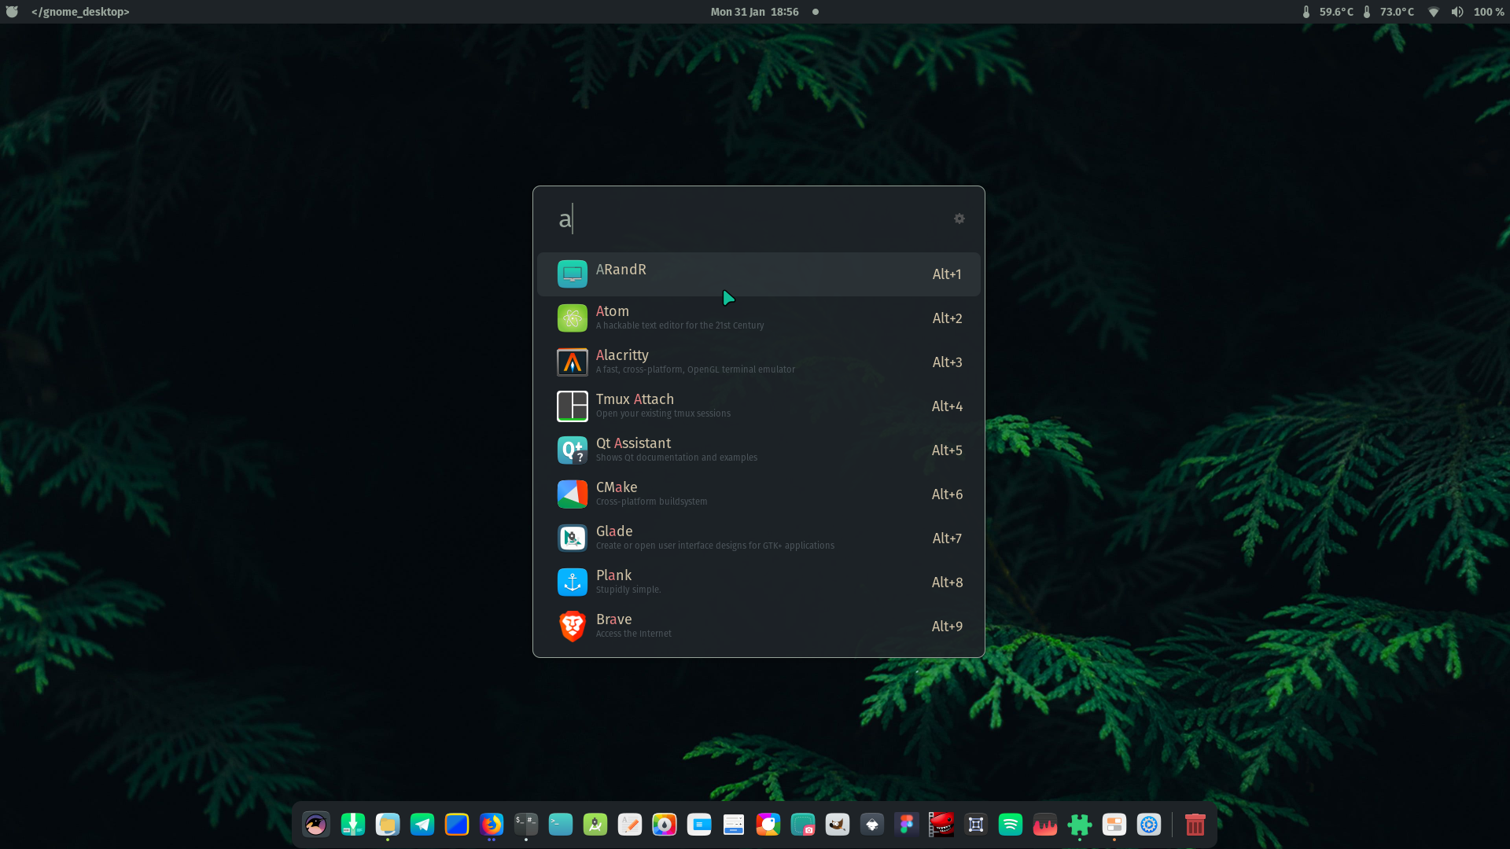Click the 100 % indicator in top bar
The height and width of the screenshot is (849, 1510).
[x=1489, y=12]
